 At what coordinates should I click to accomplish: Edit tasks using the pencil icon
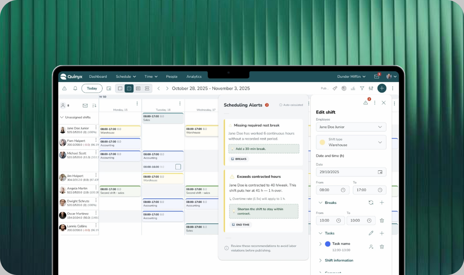click(371, 233)
